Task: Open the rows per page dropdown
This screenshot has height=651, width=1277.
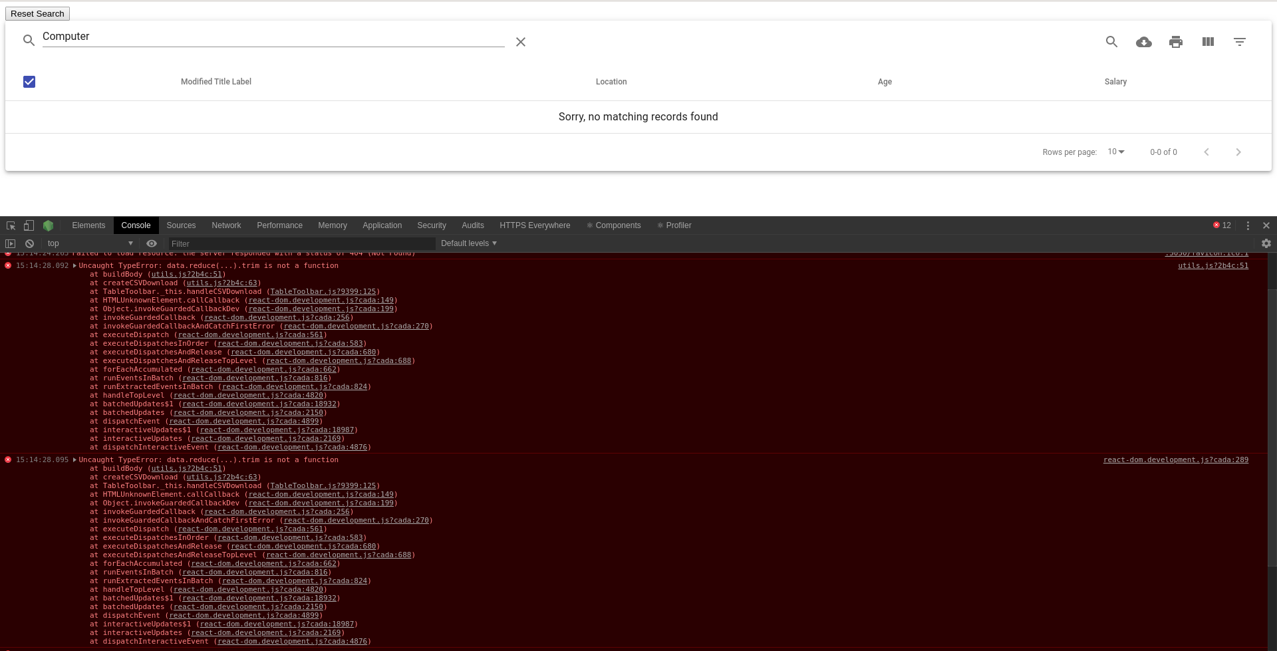Action: coord(1116,152)
